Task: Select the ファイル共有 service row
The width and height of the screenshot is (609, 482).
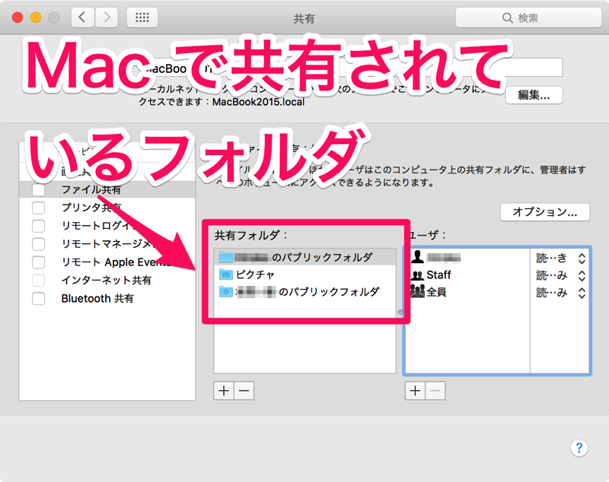Action: pos(107,189)
